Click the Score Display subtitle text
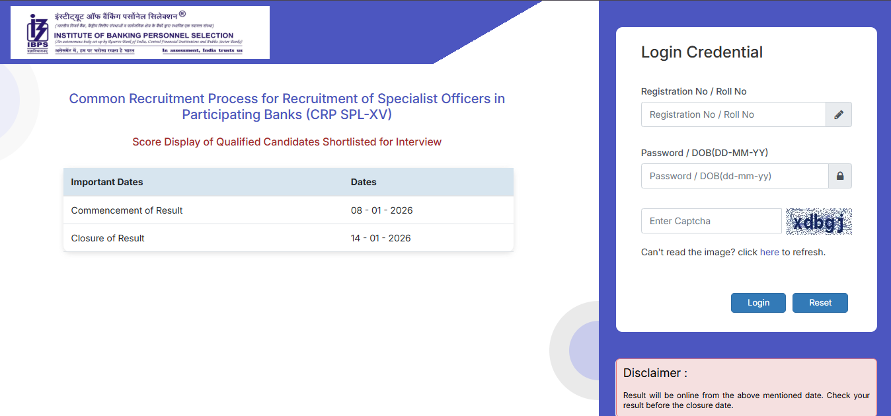This screenshot has width=891, height=416. coord(287,142)
